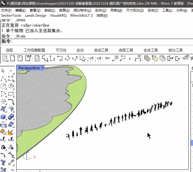
Task: Open the Perspective viewport dropdown arrow
Action: 43,68
